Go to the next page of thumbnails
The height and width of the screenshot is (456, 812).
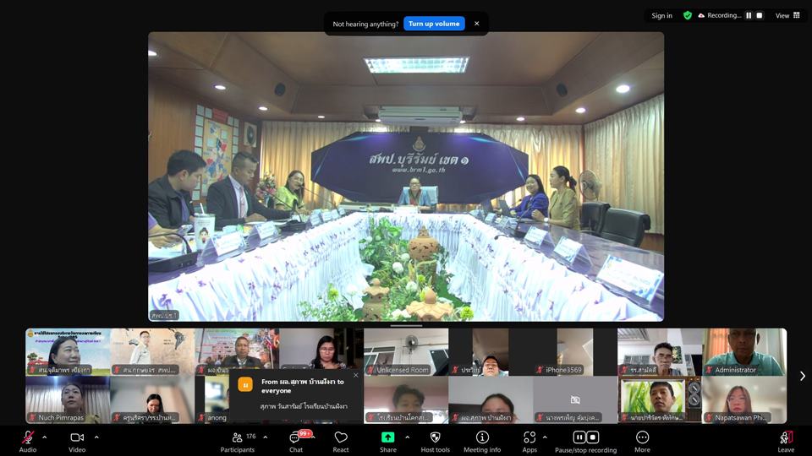pyautogui.click(x=802, y=376)
